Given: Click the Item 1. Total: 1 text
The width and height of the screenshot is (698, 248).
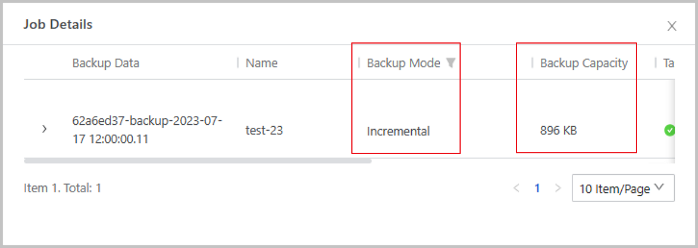Looking at the screenshot, I should click(62, 188).
